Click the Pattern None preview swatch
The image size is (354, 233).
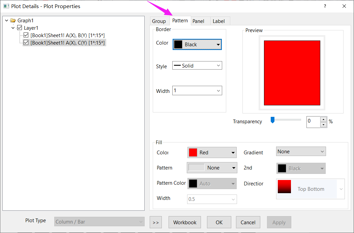(196, 167)
